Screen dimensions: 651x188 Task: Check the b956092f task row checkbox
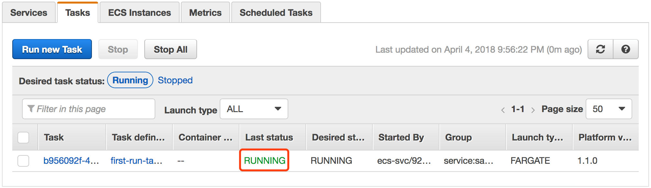[x=23, y=161]
